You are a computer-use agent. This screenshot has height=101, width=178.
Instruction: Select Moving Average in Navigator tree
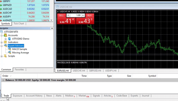(x=20, y=53)
